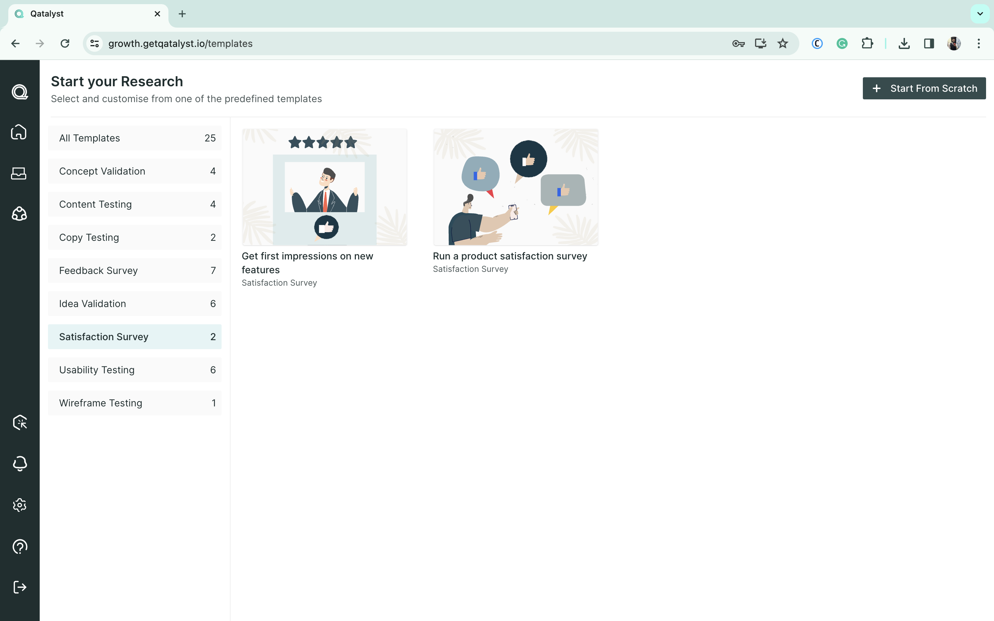The height and width of the screenshot is (621, 994).
Task: Select the All Templates category
Action: click(x=135, y=138)
